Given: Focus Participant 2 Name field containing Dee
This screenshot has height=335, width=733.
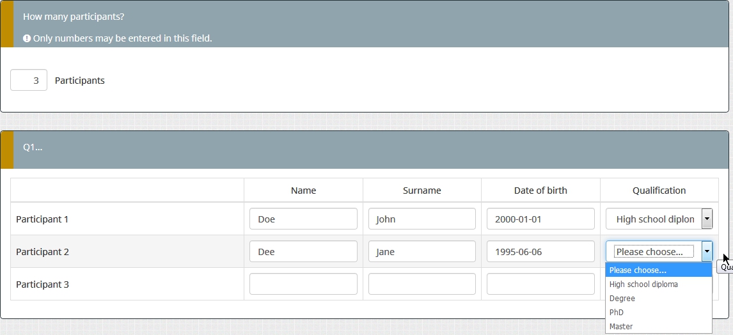Looking at the screenshot, I should click(303, 252).
